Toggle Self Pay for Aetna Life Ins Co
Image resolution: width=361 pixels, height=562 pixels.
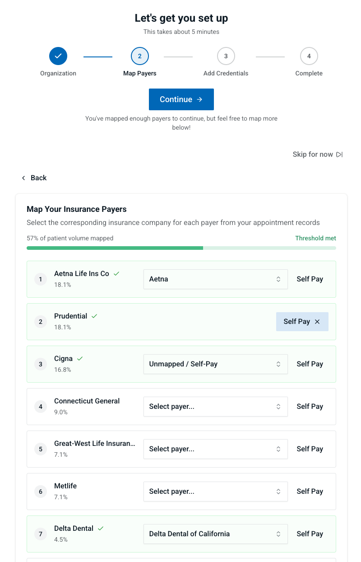pos(310,279)
